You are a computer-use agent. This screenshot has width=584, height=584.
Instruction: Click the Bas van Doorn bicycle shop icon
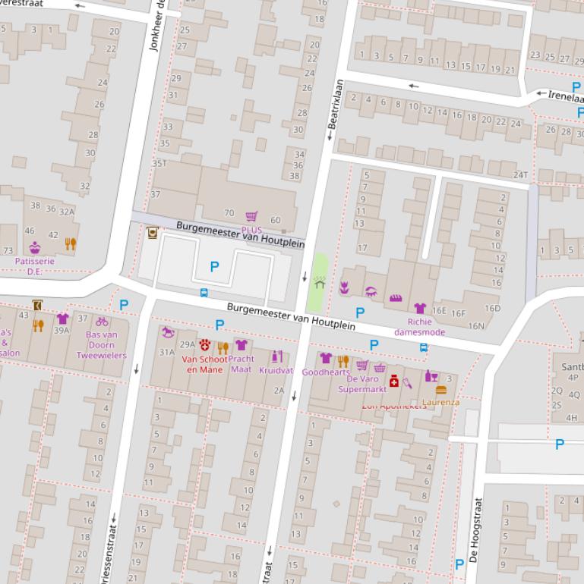(102, 321)
